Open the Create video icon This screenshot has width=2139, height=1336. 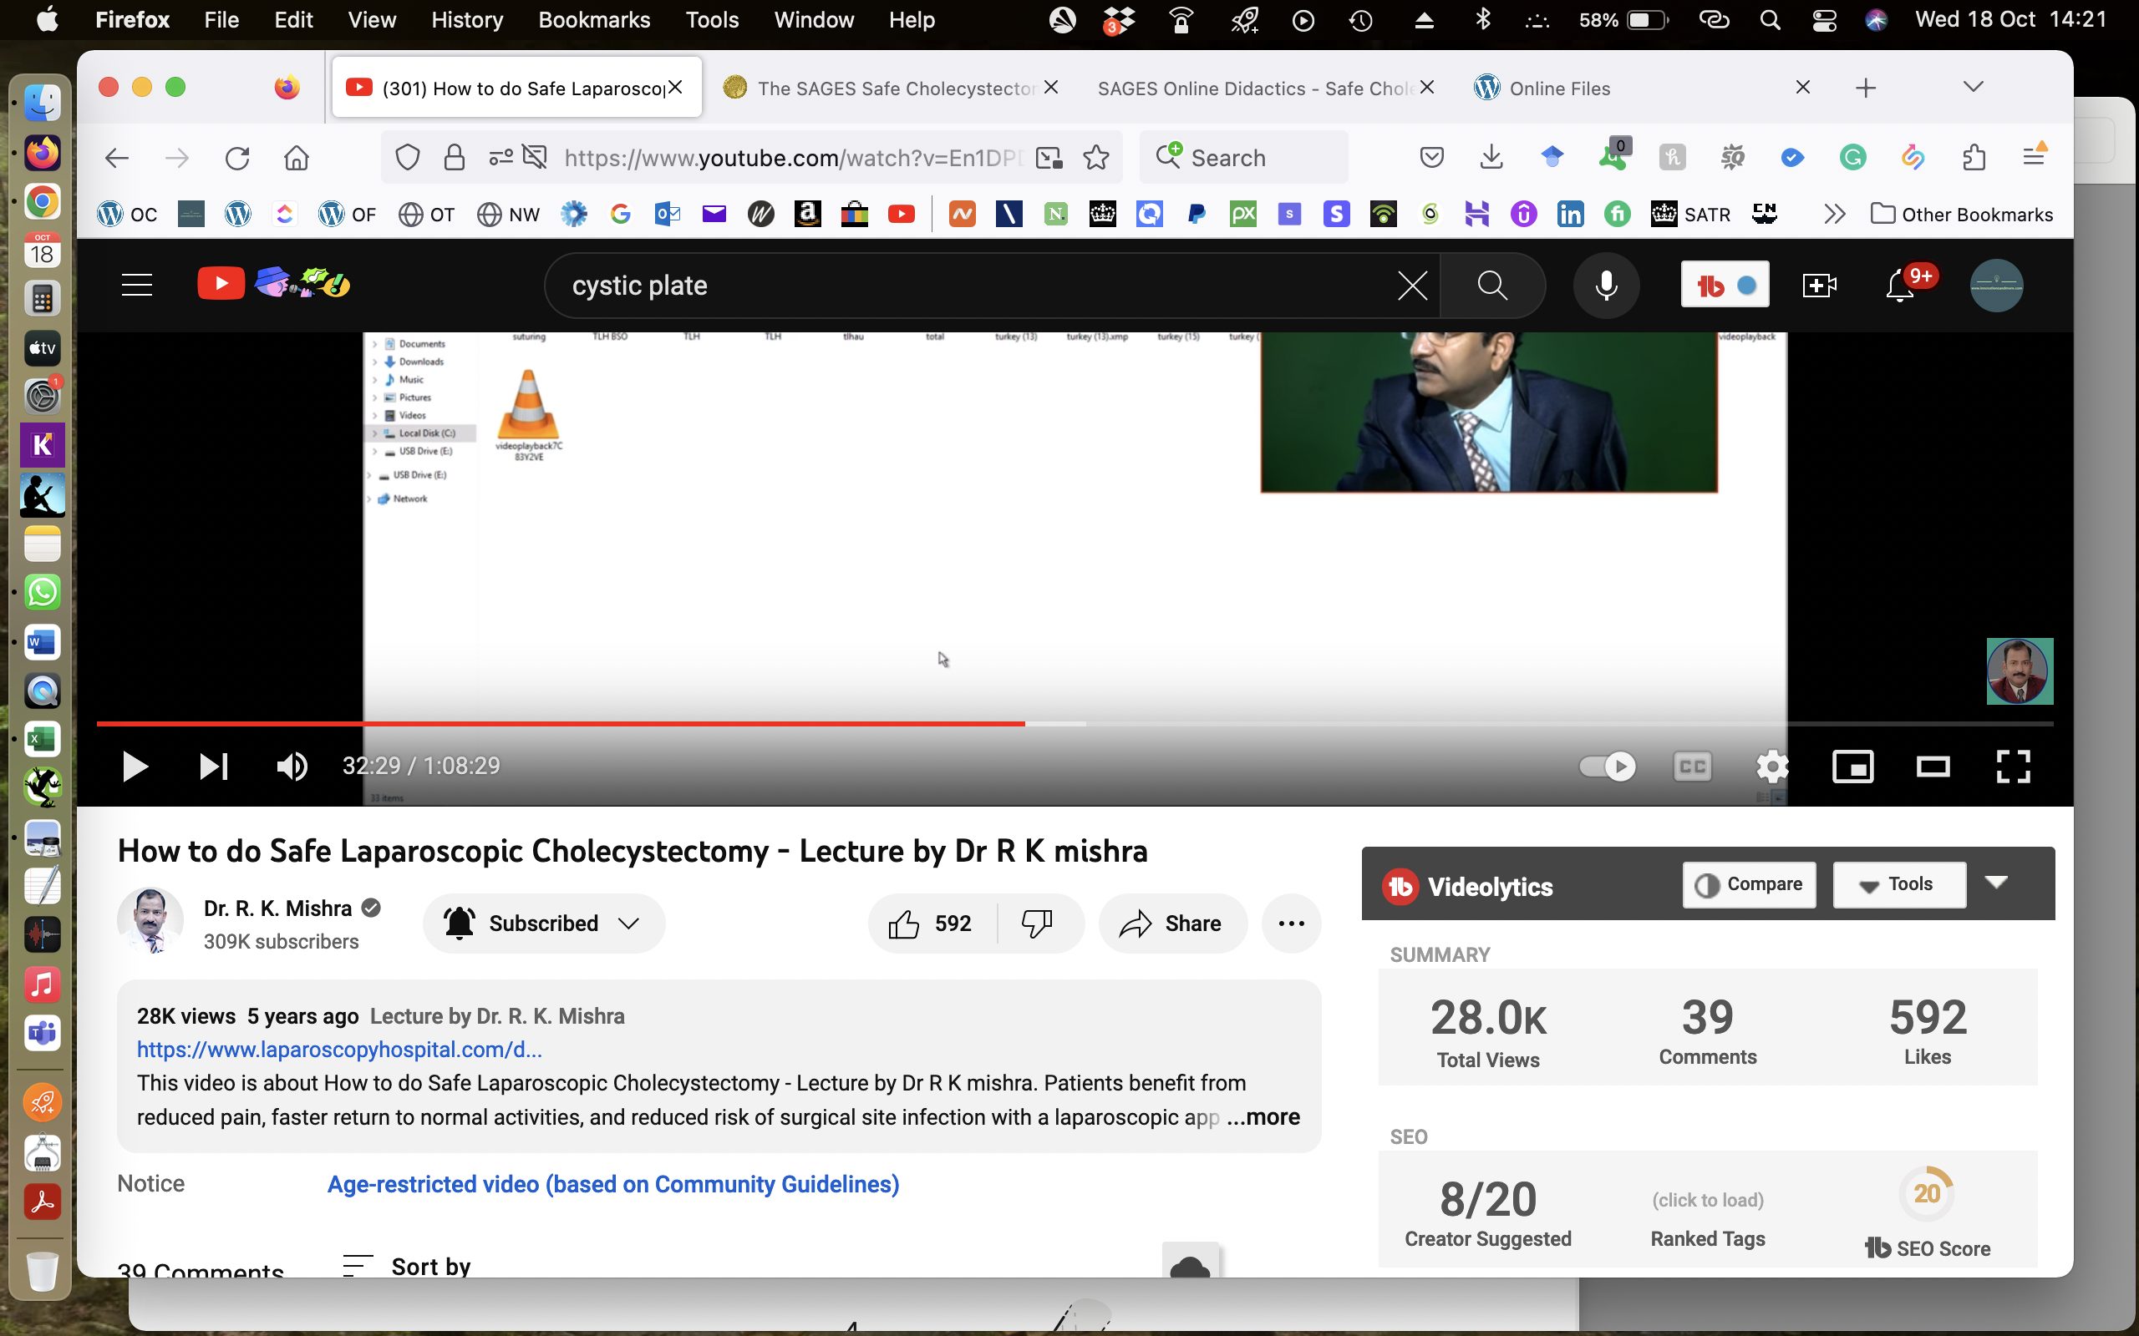click(1819, 286)
